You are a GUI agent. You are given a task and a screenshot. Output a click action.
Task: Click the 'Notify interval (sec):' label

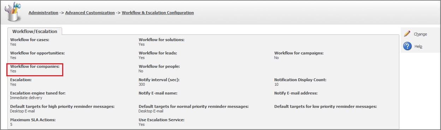coord(159,80)
